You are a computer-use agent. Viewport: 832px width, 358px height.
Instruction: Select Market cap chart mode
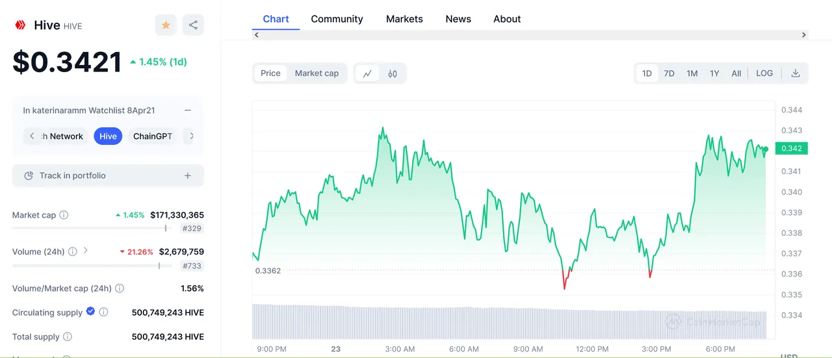317,73
